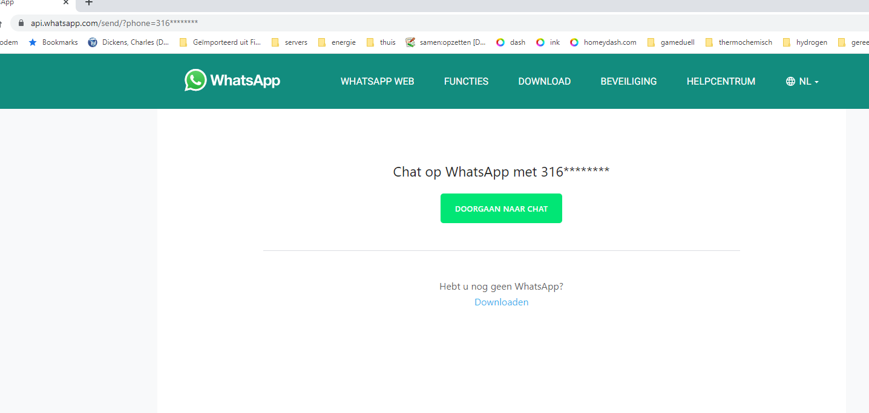This screenshot has width=869, height=413.
Task: Open the hydrogen bookmark folder
Action: pos(805,42)
